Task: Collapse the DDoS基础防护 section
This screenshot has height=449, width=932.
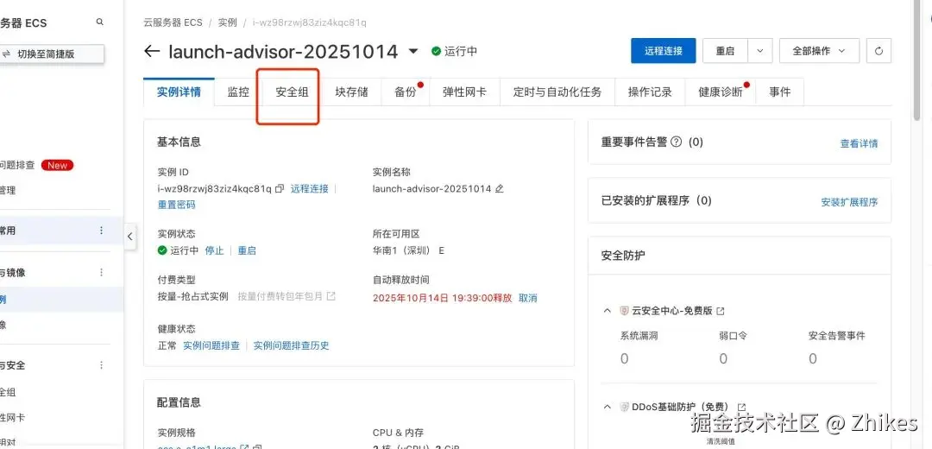Action: click(x=607, y=408)
